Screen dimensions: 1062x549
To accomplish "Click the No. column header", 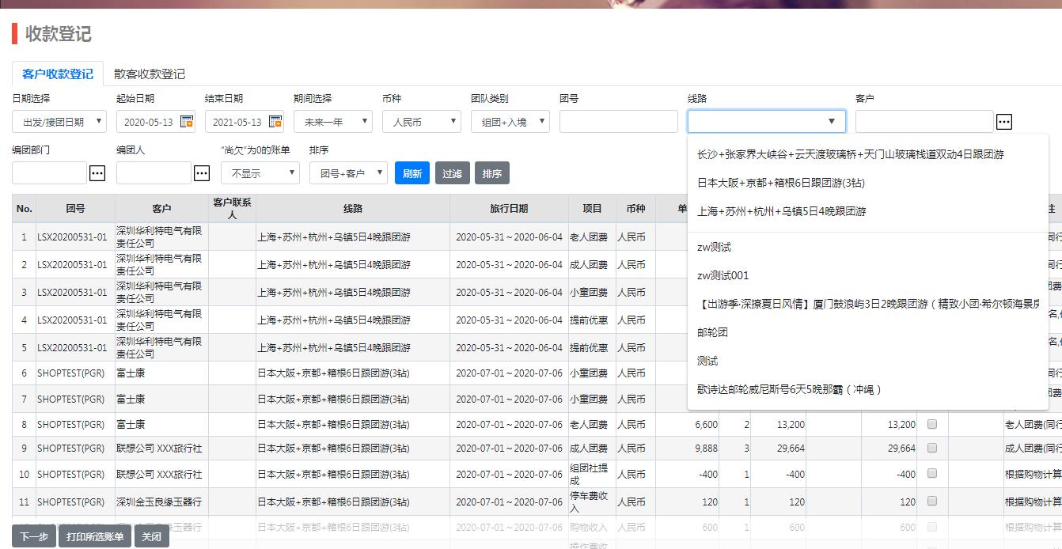I will point(25,209).
